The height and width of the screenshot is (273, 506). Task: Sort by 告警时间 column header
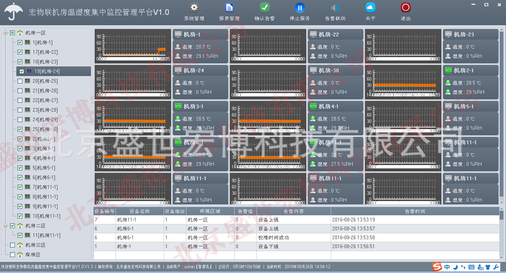(x=415, y=211)
